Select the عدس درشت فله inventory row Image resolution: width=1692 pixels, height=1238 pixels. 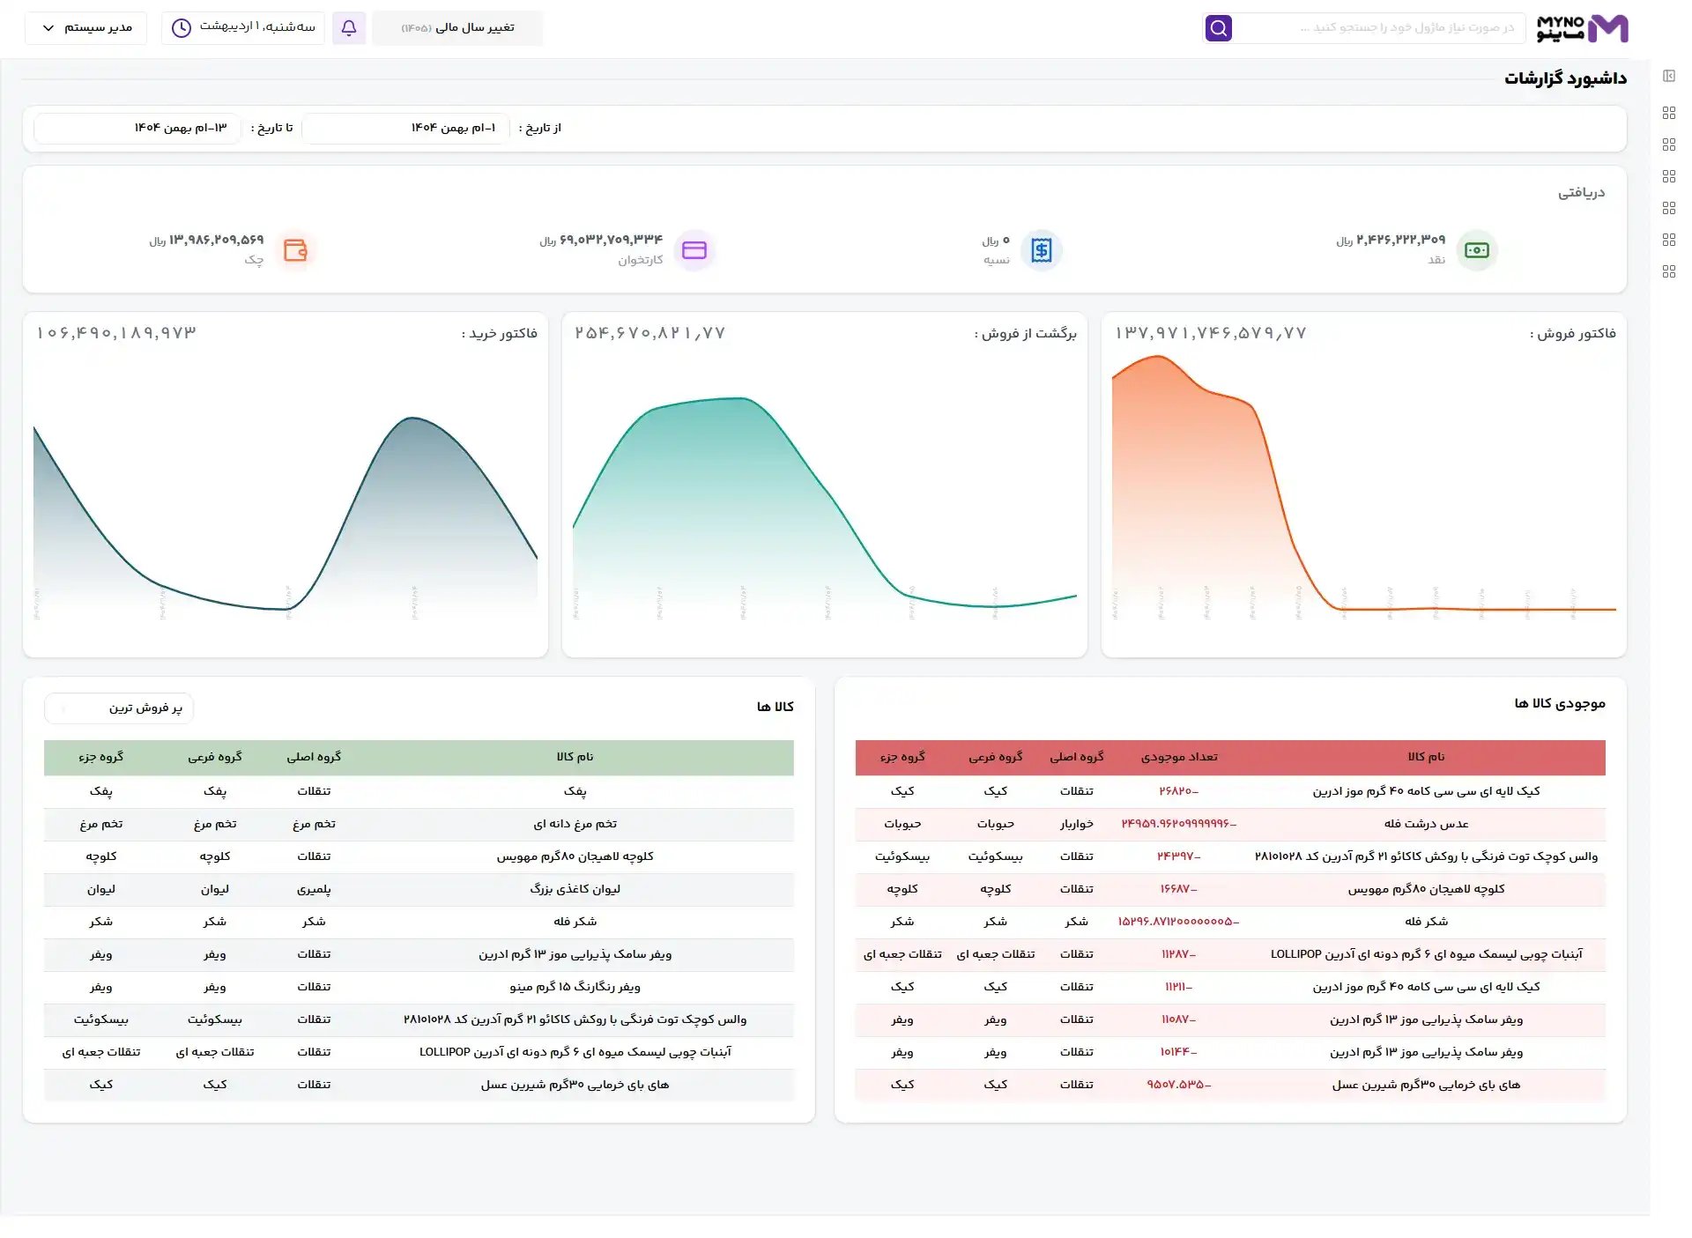pyautogui.click(x=1230, y=824)
